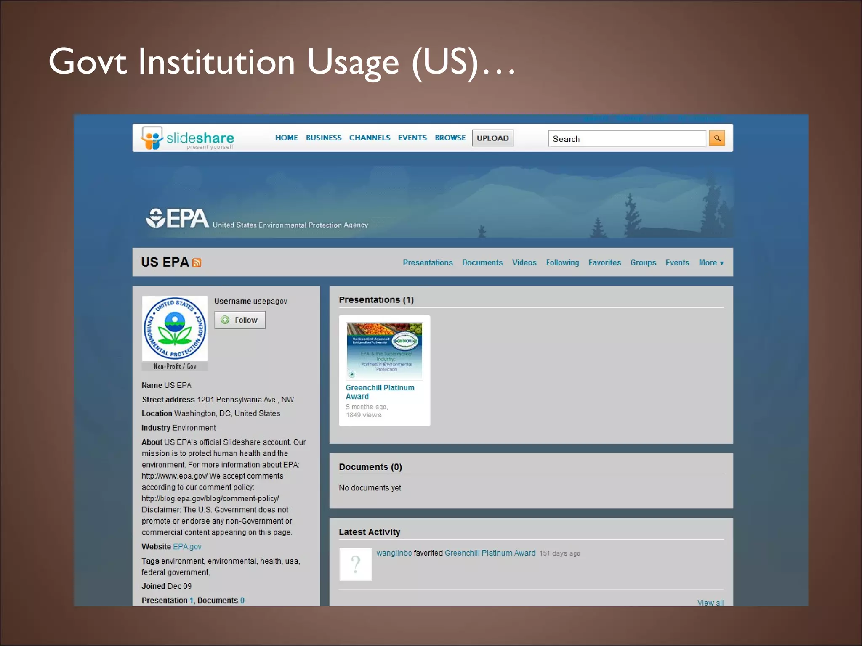Click the green plus Follow icon
The image size is (862, 646).
[x=225, y=320]
